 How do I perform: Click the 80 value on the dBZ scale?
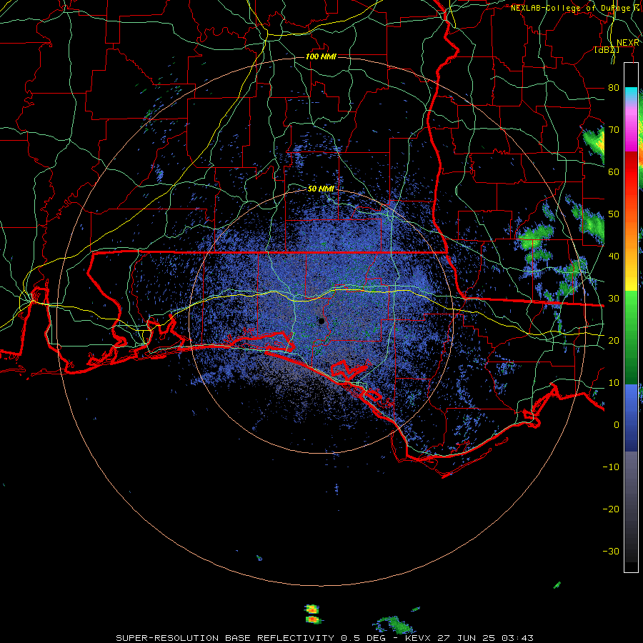[x=614, y=87]
